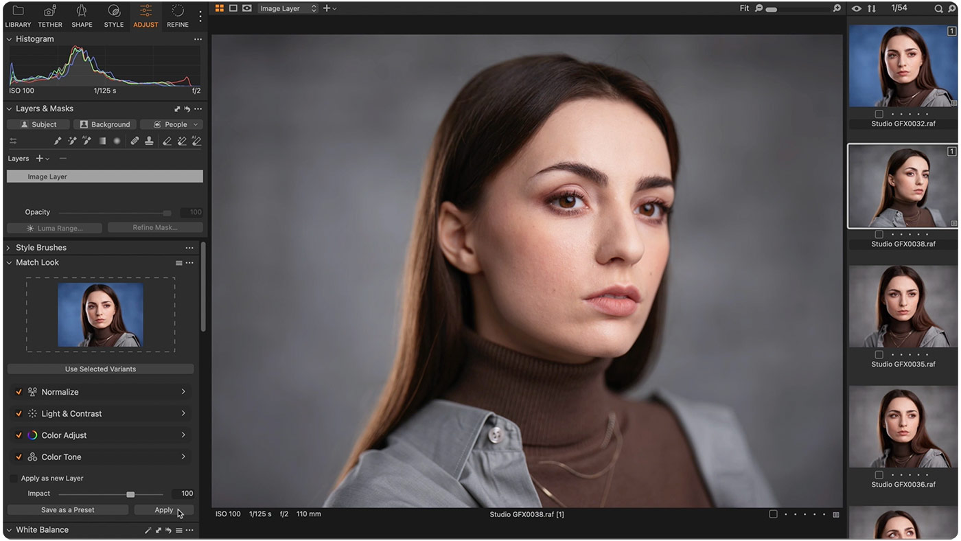Select the Magic Brush tool
This screenshot has width=961, height=541.
click(72, 141)
